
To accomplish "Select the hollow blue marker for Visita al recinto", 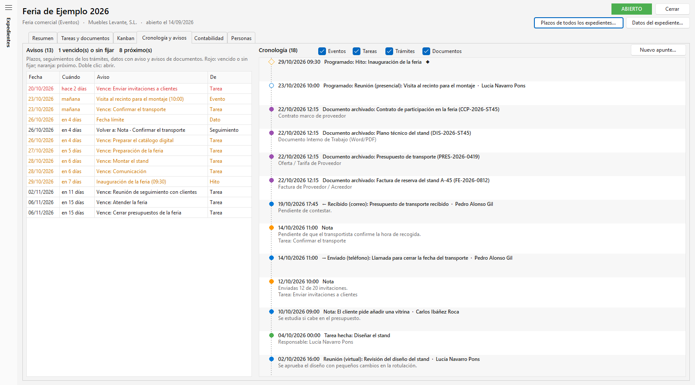I will tap(271, 86).
